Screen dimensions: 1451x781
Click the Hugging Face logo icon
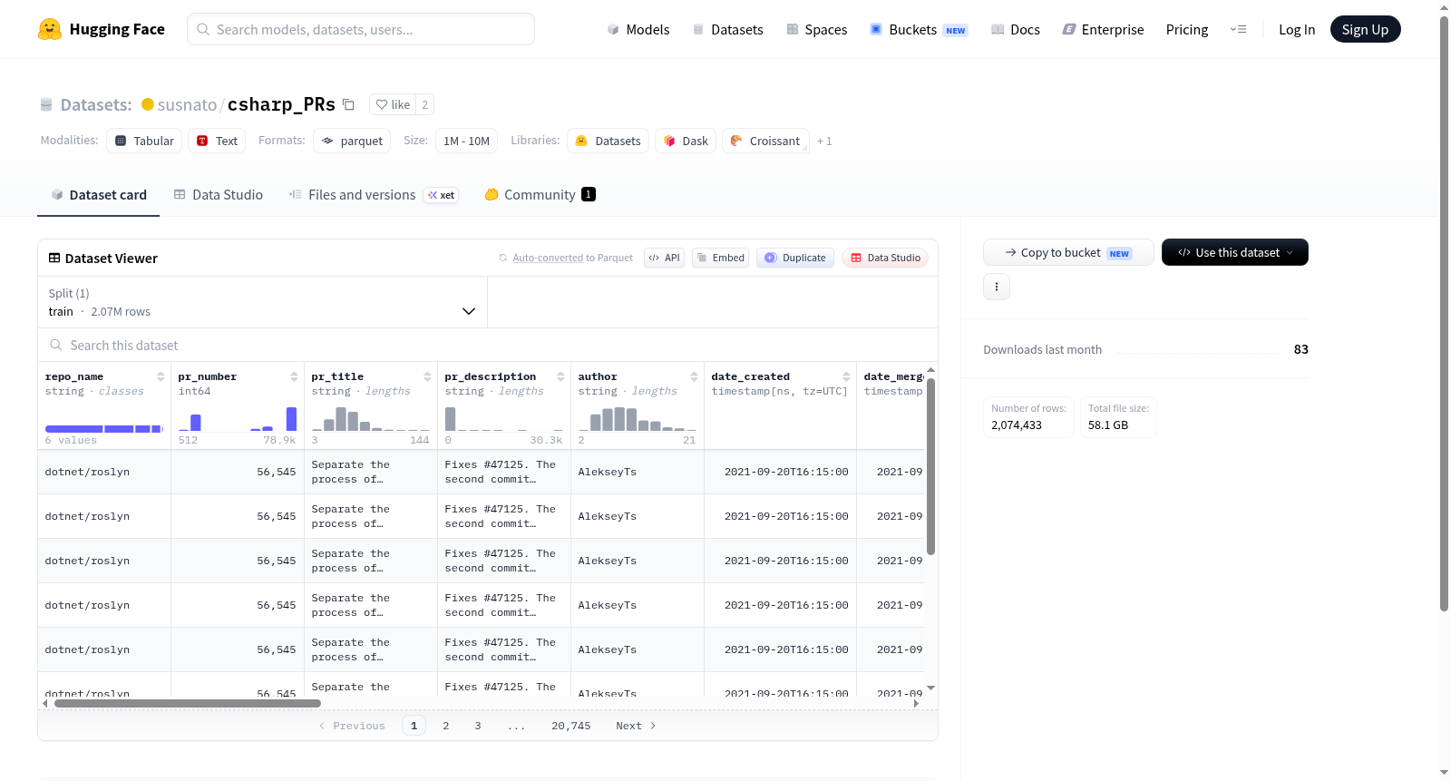click(x=50, y=29)
